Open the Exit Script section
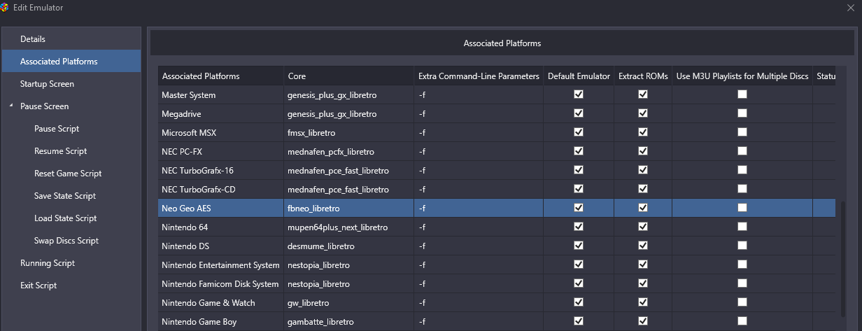The width and height of the screenshot is (862, 331). 38,286
